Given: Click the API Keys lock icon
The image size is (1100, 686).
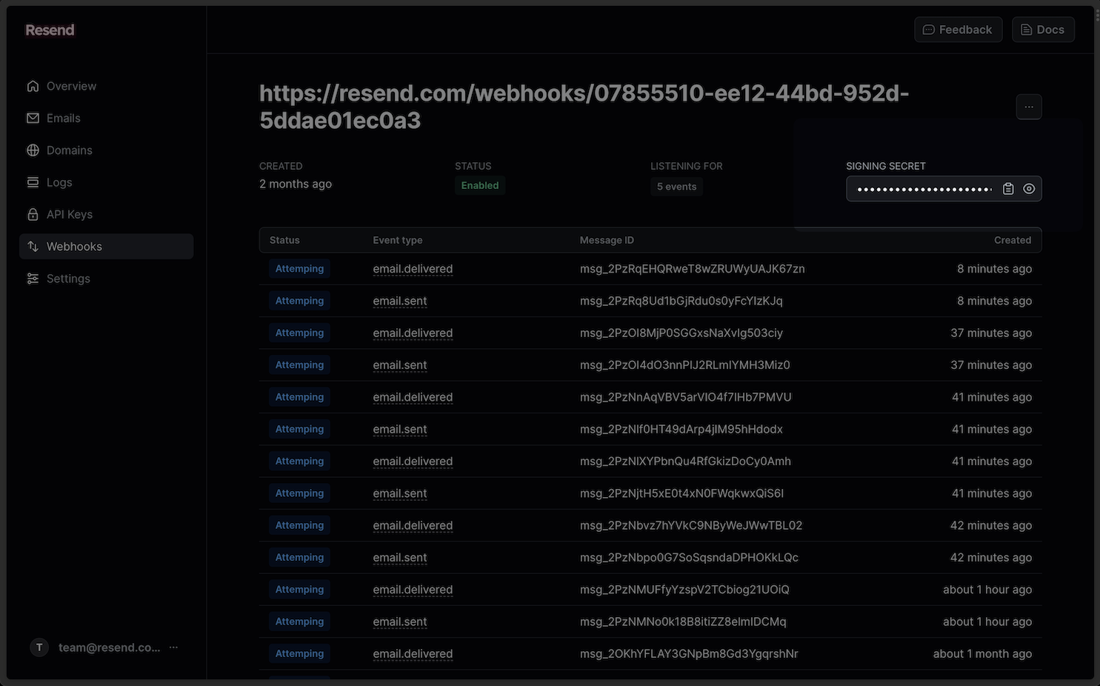Looking at the screenshot, I should 33,214.
